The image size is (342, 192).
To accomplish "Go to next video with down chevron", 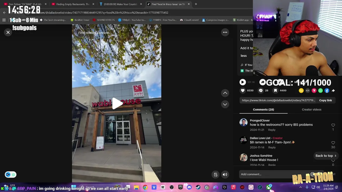I will [x=225, y=104].
